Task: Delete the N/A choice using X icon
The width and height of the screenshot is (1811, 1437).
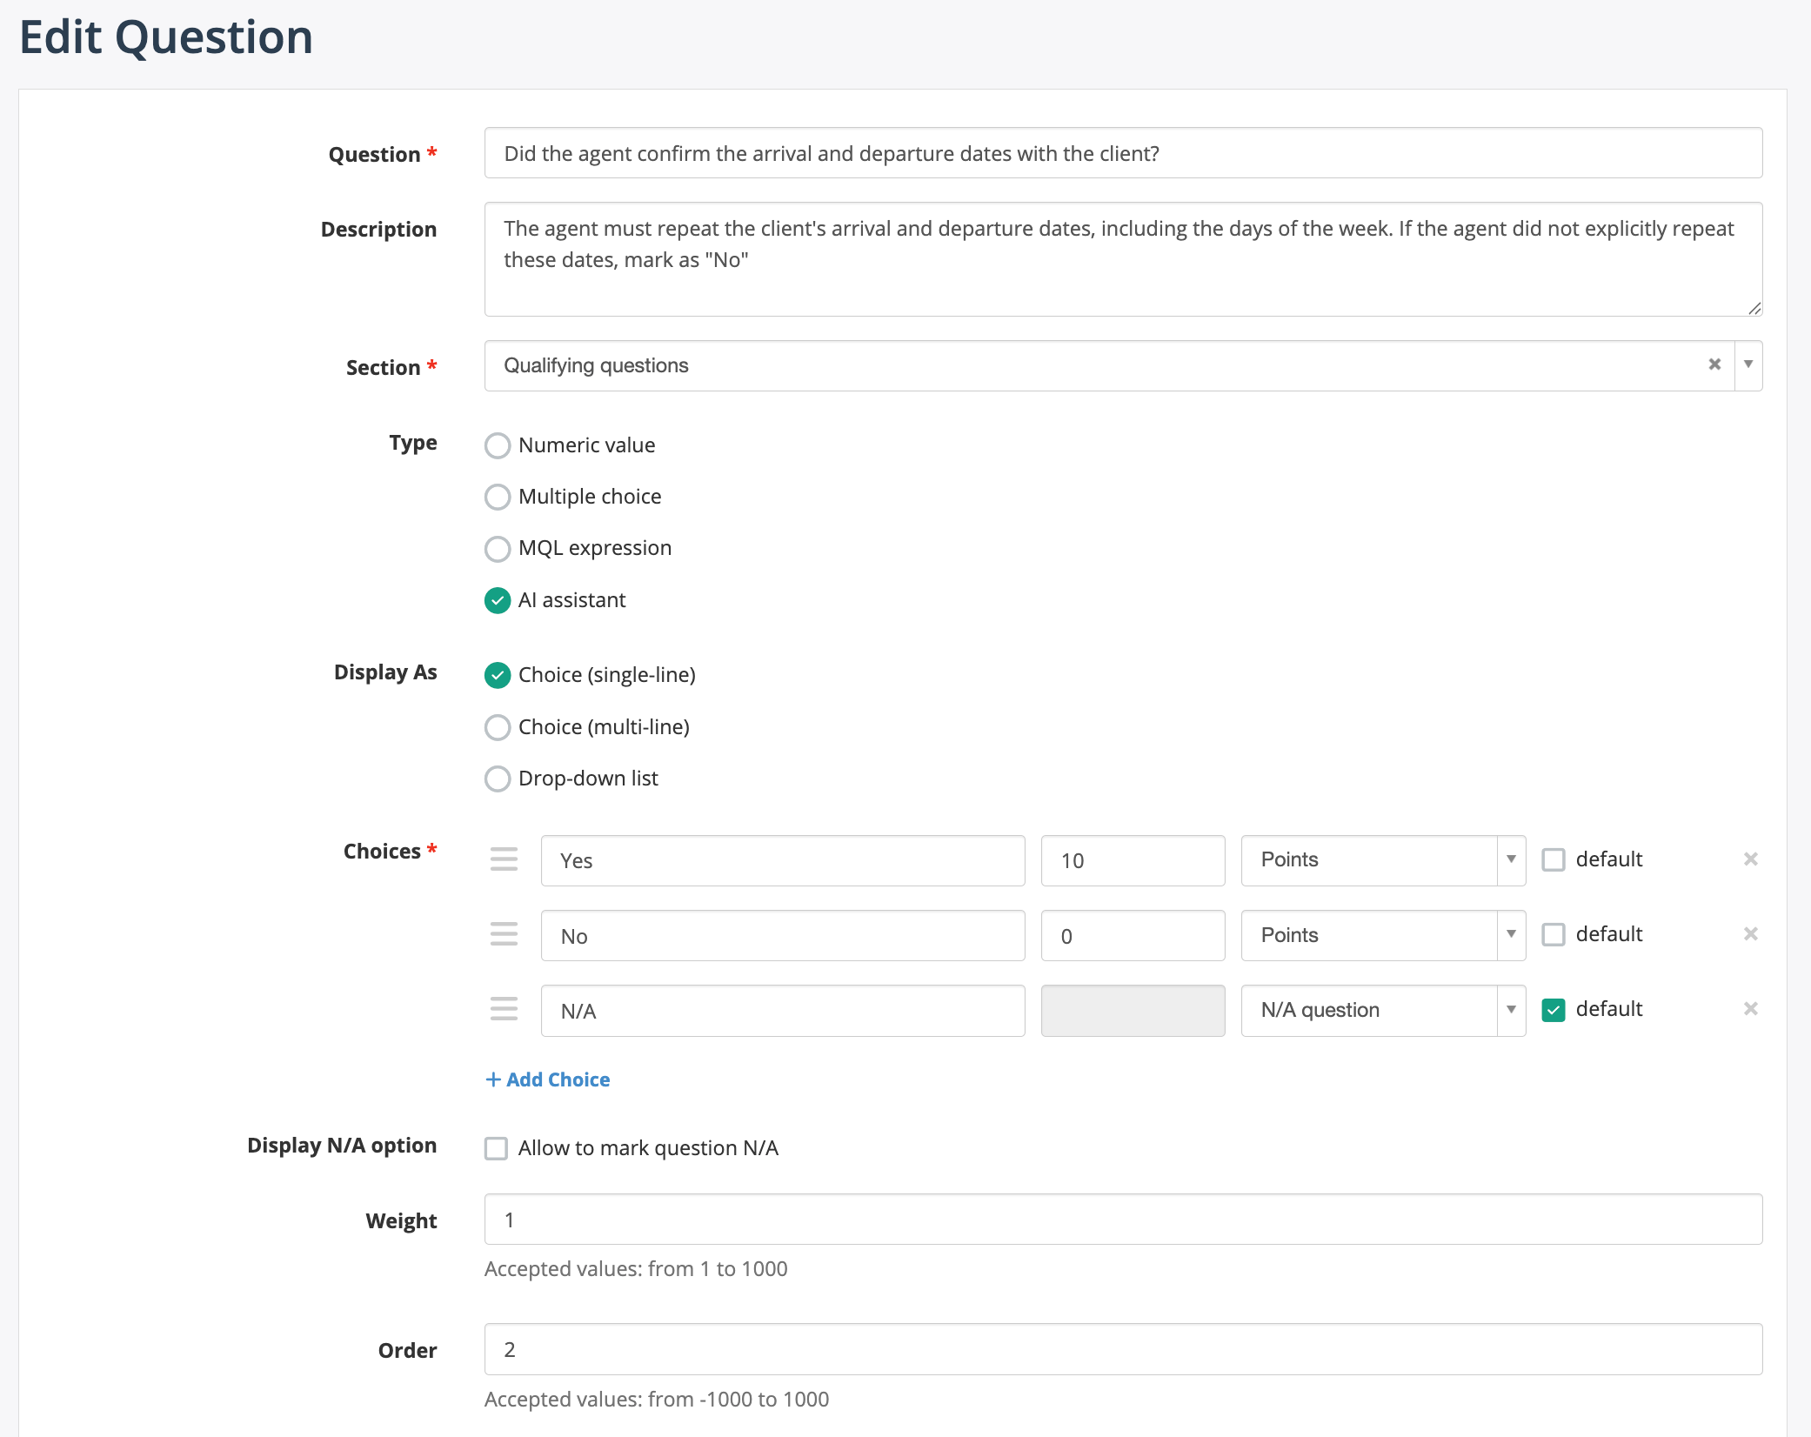Action: [x=1751, y=1009]
